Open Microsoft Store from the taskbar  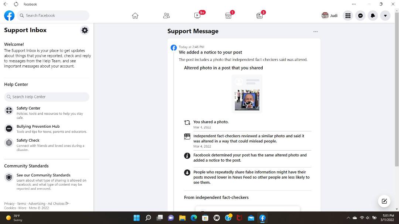[205, 218]
